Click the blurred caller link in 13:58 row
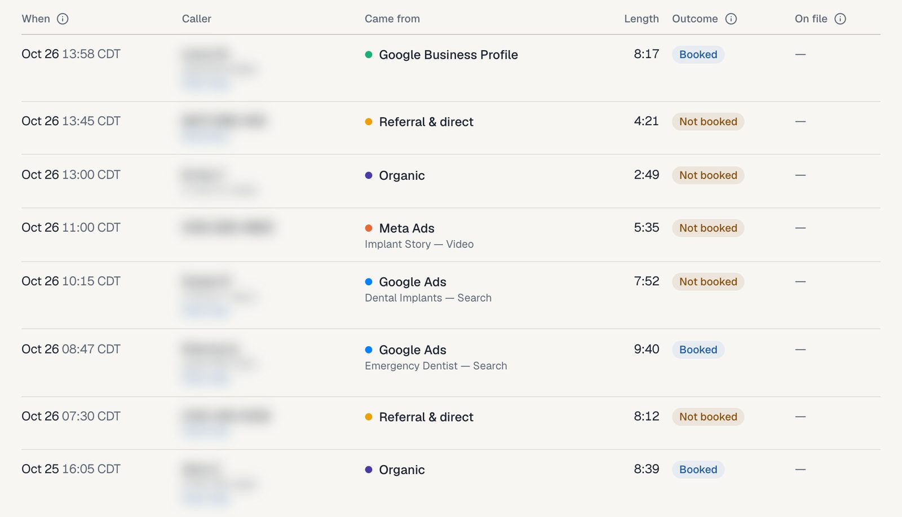This screenshot has height=517, width=902. (x=205, y=83)
